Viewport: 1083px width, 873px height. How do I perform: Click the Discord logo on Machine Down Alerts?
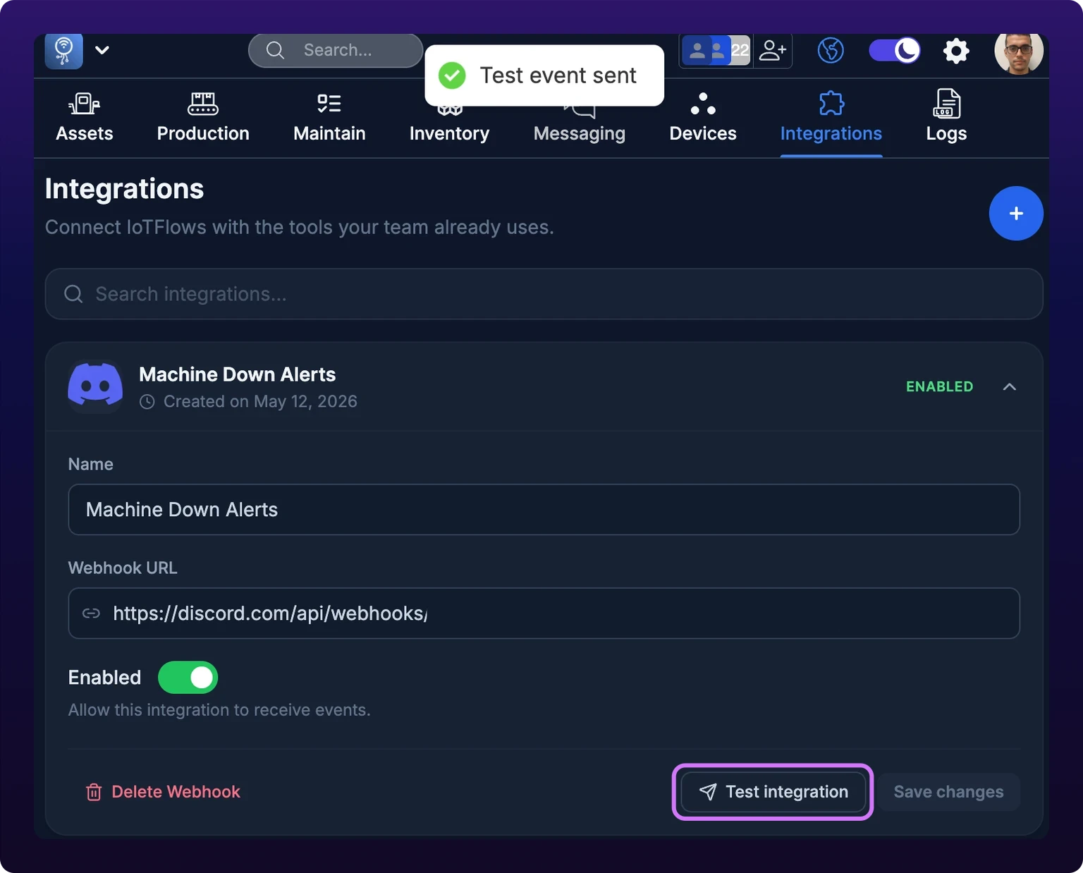(95, 385)
